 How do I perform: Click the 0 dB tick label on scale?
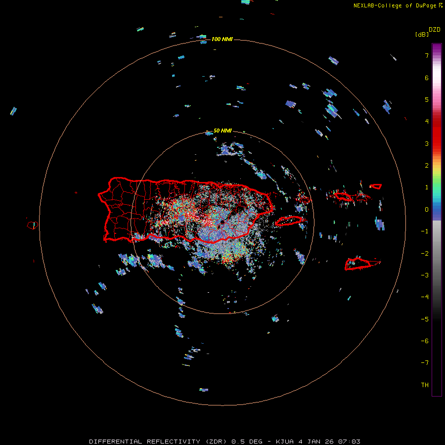427,210
